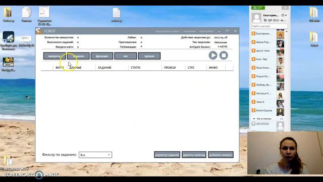Open the dark blue rocket app shortcut on desktop
This screenshot has width=323, height=182.
[x=9, y=37]
